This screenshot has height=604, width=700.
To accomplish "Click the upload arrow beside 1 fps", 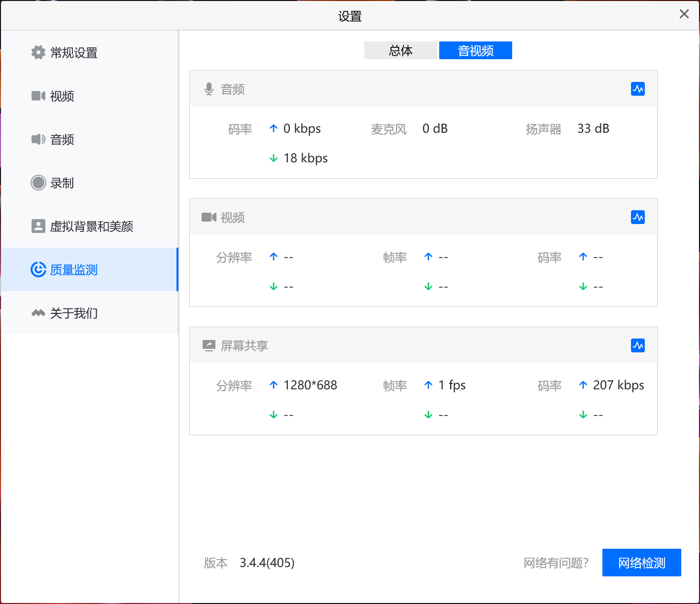I will pyautogui.click(x=428, y=385).
